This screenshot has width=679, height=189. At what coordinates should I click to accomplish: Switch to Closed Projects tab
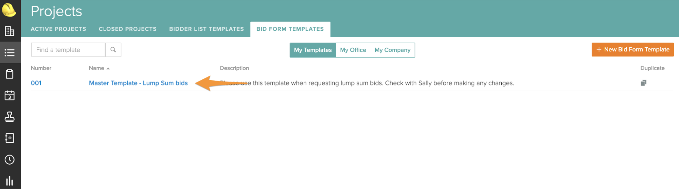coord(128,29)
